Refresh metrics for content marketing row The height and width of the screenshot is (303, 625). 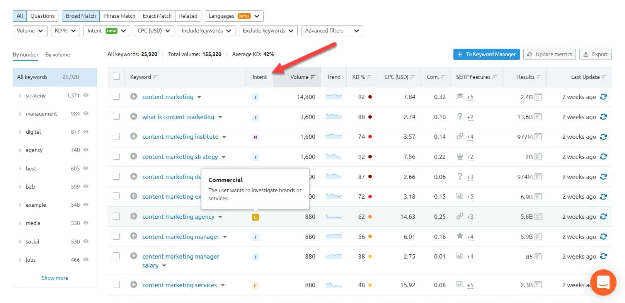(x=603, y=97)
